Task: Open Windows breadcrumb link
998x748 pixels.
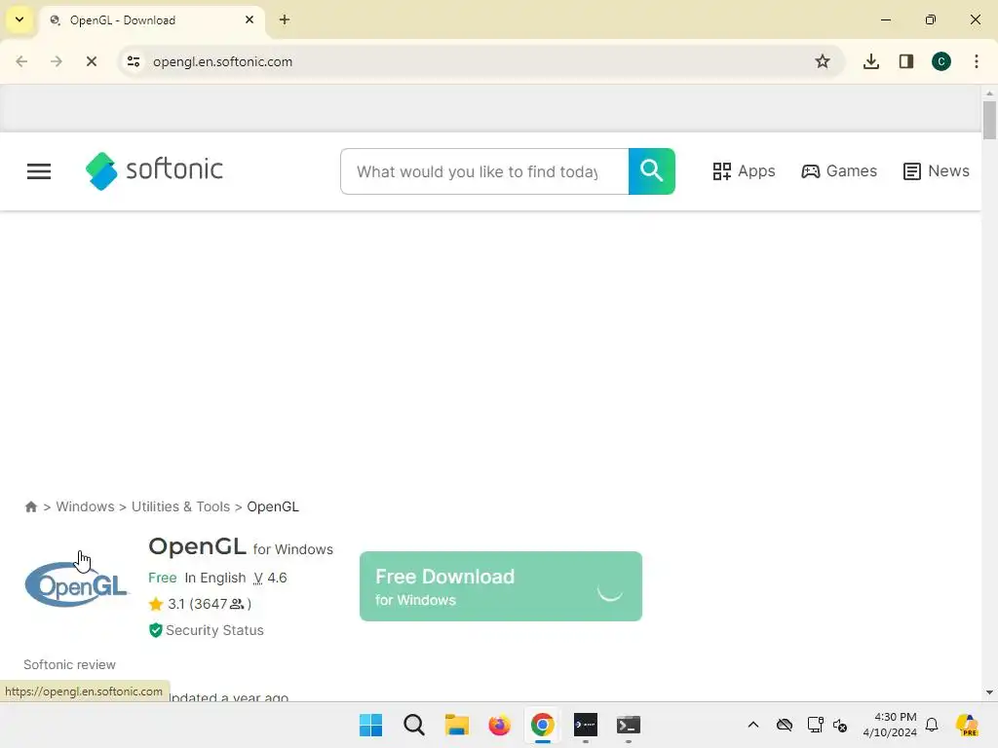Action: click(x=86, y=506)
